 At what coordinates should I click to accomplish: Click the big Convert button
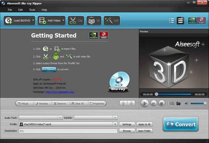[x=180, y=124]
